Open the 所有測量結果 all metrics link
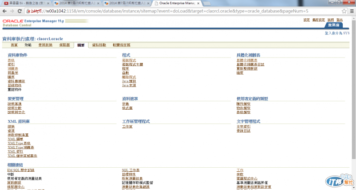 [132, 178]
